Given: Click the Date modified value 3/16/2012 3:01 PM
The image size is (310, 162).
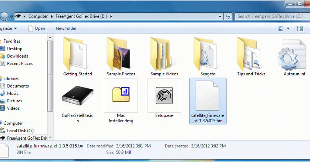Looking at the screenshot, I should 134,146.
